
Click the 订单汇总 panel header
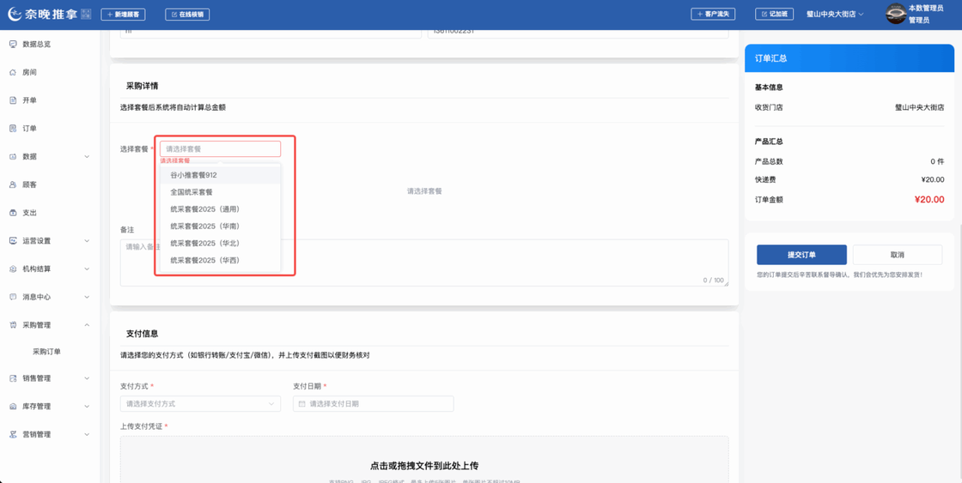coord(849,58)
